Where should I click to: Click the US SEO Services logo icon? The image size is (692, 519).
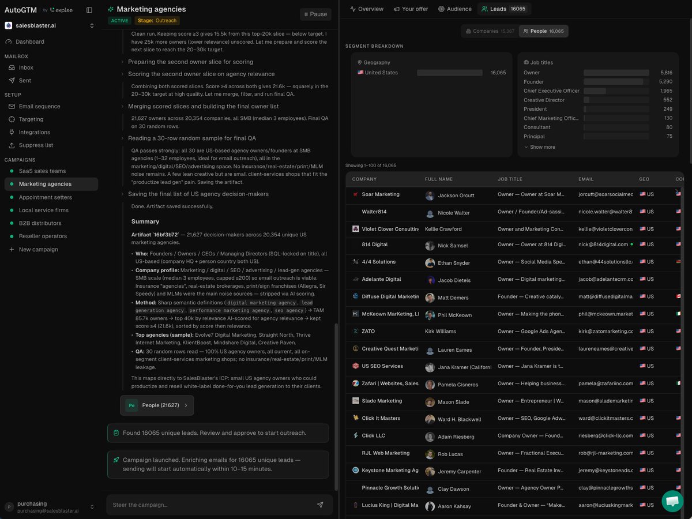click(x=356, y=366)
